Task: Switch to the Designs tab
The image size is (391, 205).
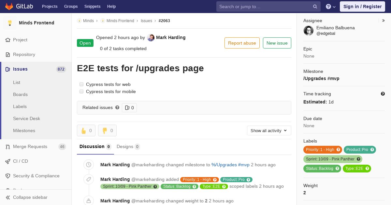Action: click(x=128, y=146)
